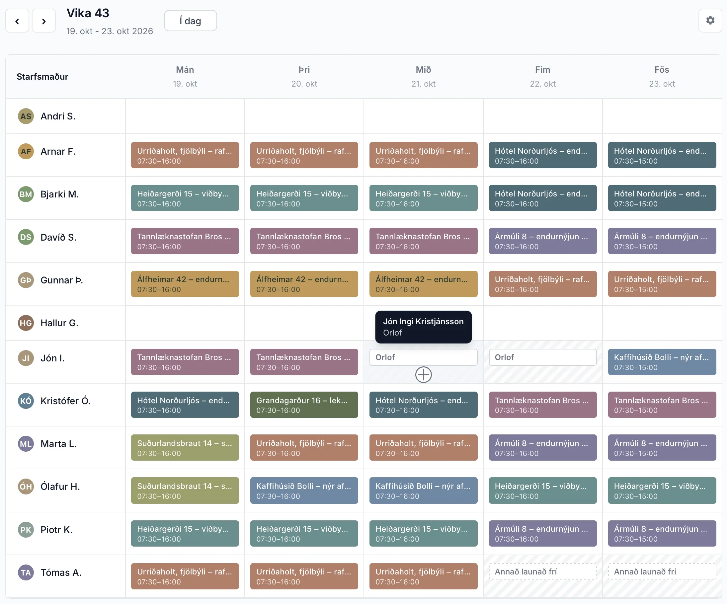Click Andri S. avatar AS
This screenshot has height=604, width=727.
[26, 116]
